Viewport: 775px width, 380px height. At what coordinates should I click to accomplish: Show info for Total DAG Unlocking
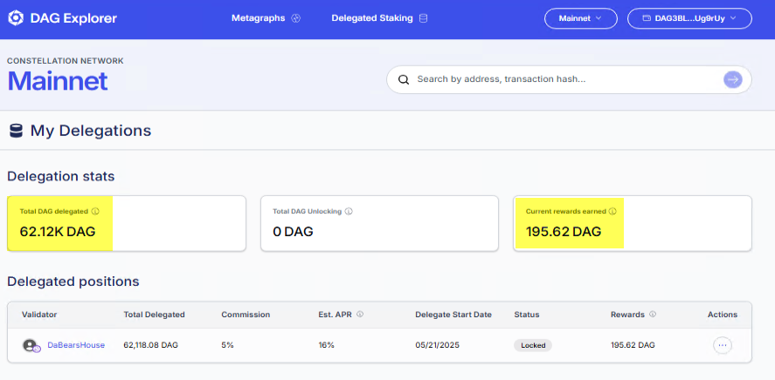[x=349, y=212]
